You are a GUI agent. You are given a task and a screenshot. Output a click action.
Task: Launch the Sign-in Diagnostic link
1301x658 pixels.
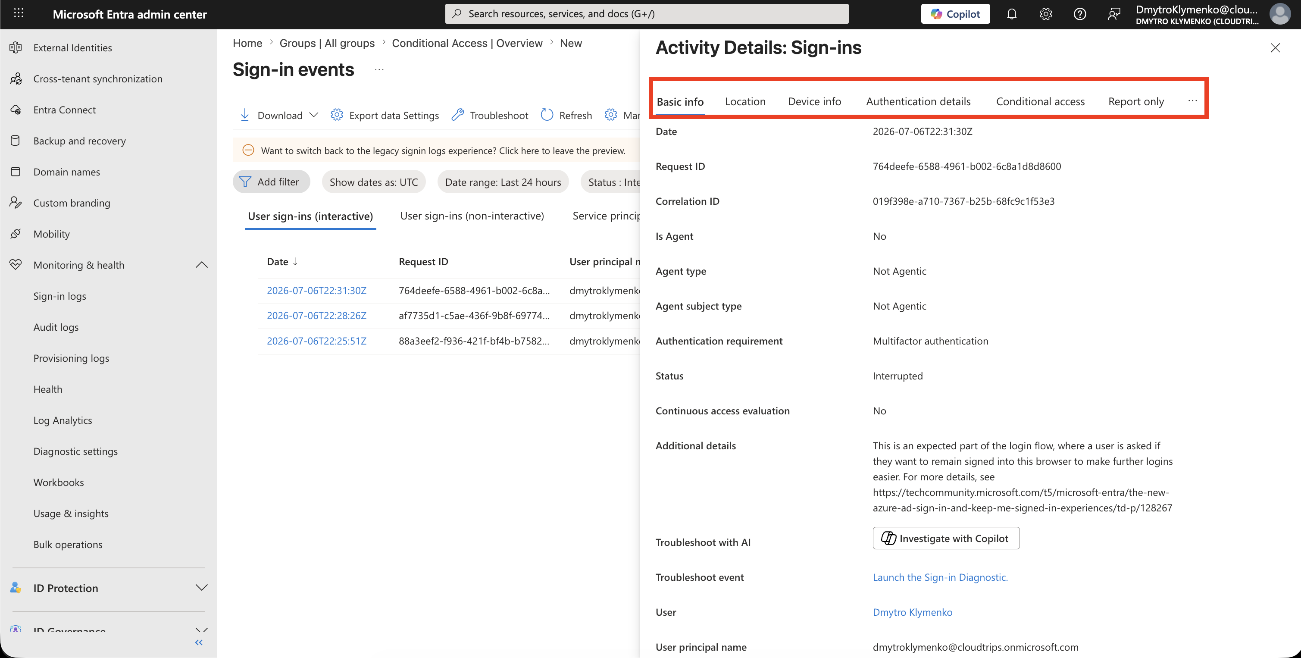click(940, 577)
